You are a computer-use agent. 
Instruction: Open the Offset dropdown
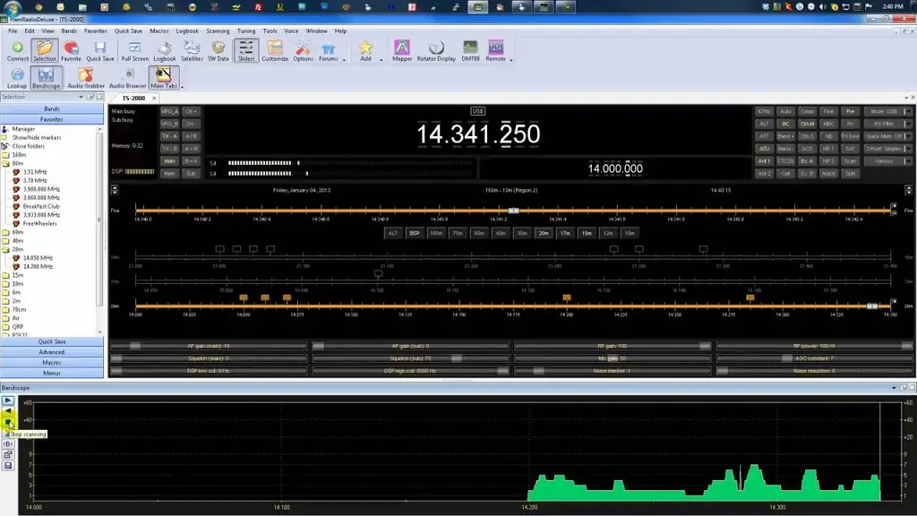tap(887, 150)
